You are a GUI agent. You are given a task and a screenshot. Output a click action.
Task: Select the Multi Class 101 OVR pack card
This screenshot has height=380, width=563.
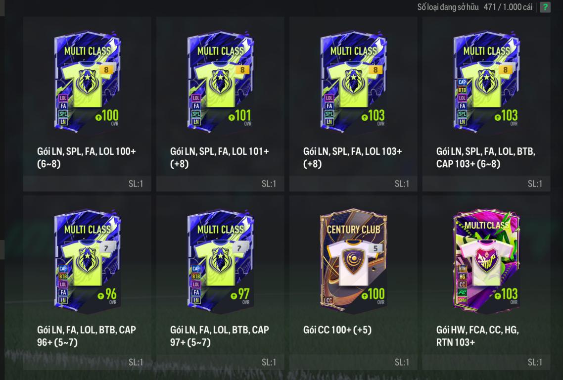pyautogui.click(x=220, y=82)
